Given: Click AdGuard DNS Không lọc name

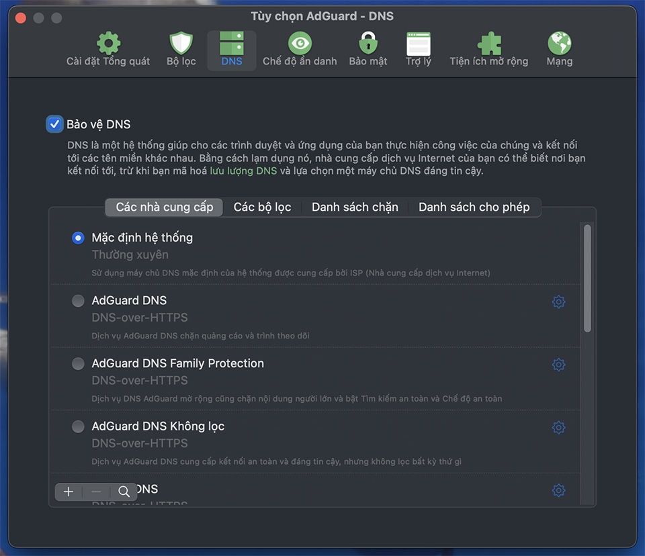Looking at the screenshot, I should point(158,426).
